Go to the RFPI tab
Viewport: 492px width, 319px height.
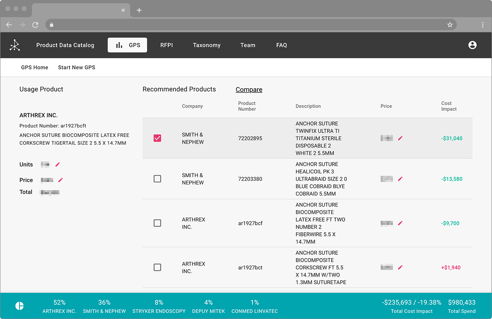pos(167,45)
